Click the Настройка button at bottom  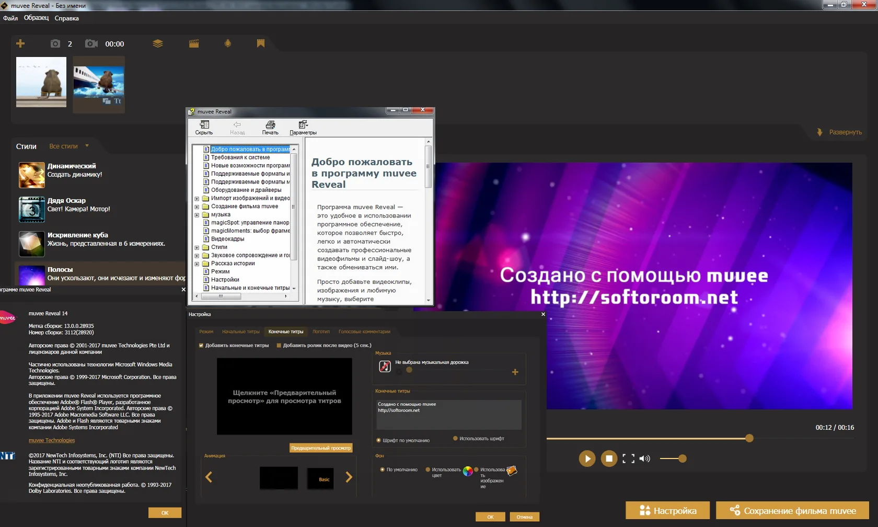tap(668, 511)
